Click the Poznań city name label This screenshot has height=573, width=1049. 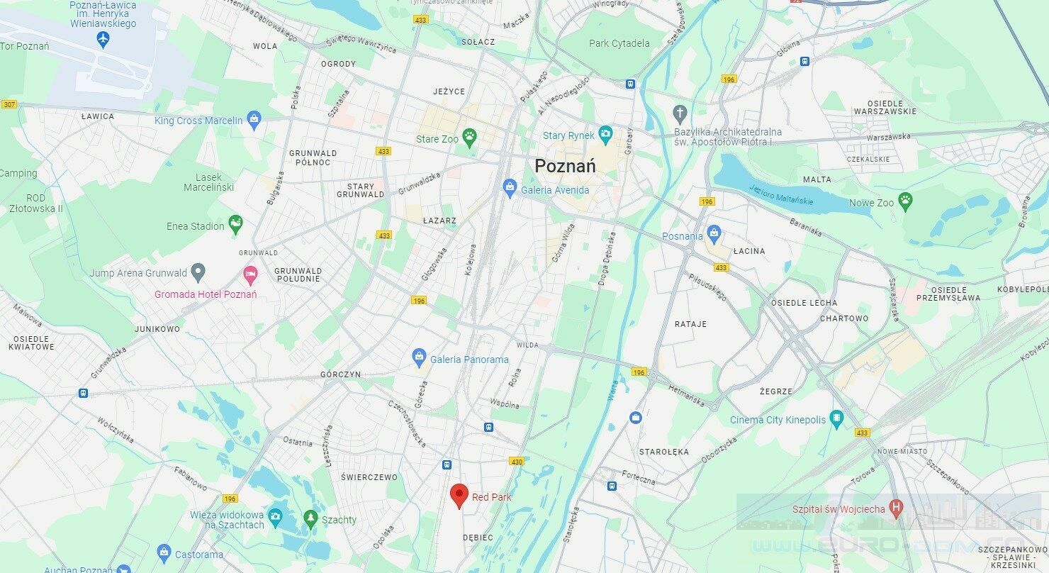565,166
